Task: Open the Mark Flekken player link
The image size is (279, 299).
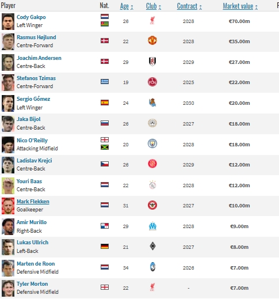Action: point(33,202)
